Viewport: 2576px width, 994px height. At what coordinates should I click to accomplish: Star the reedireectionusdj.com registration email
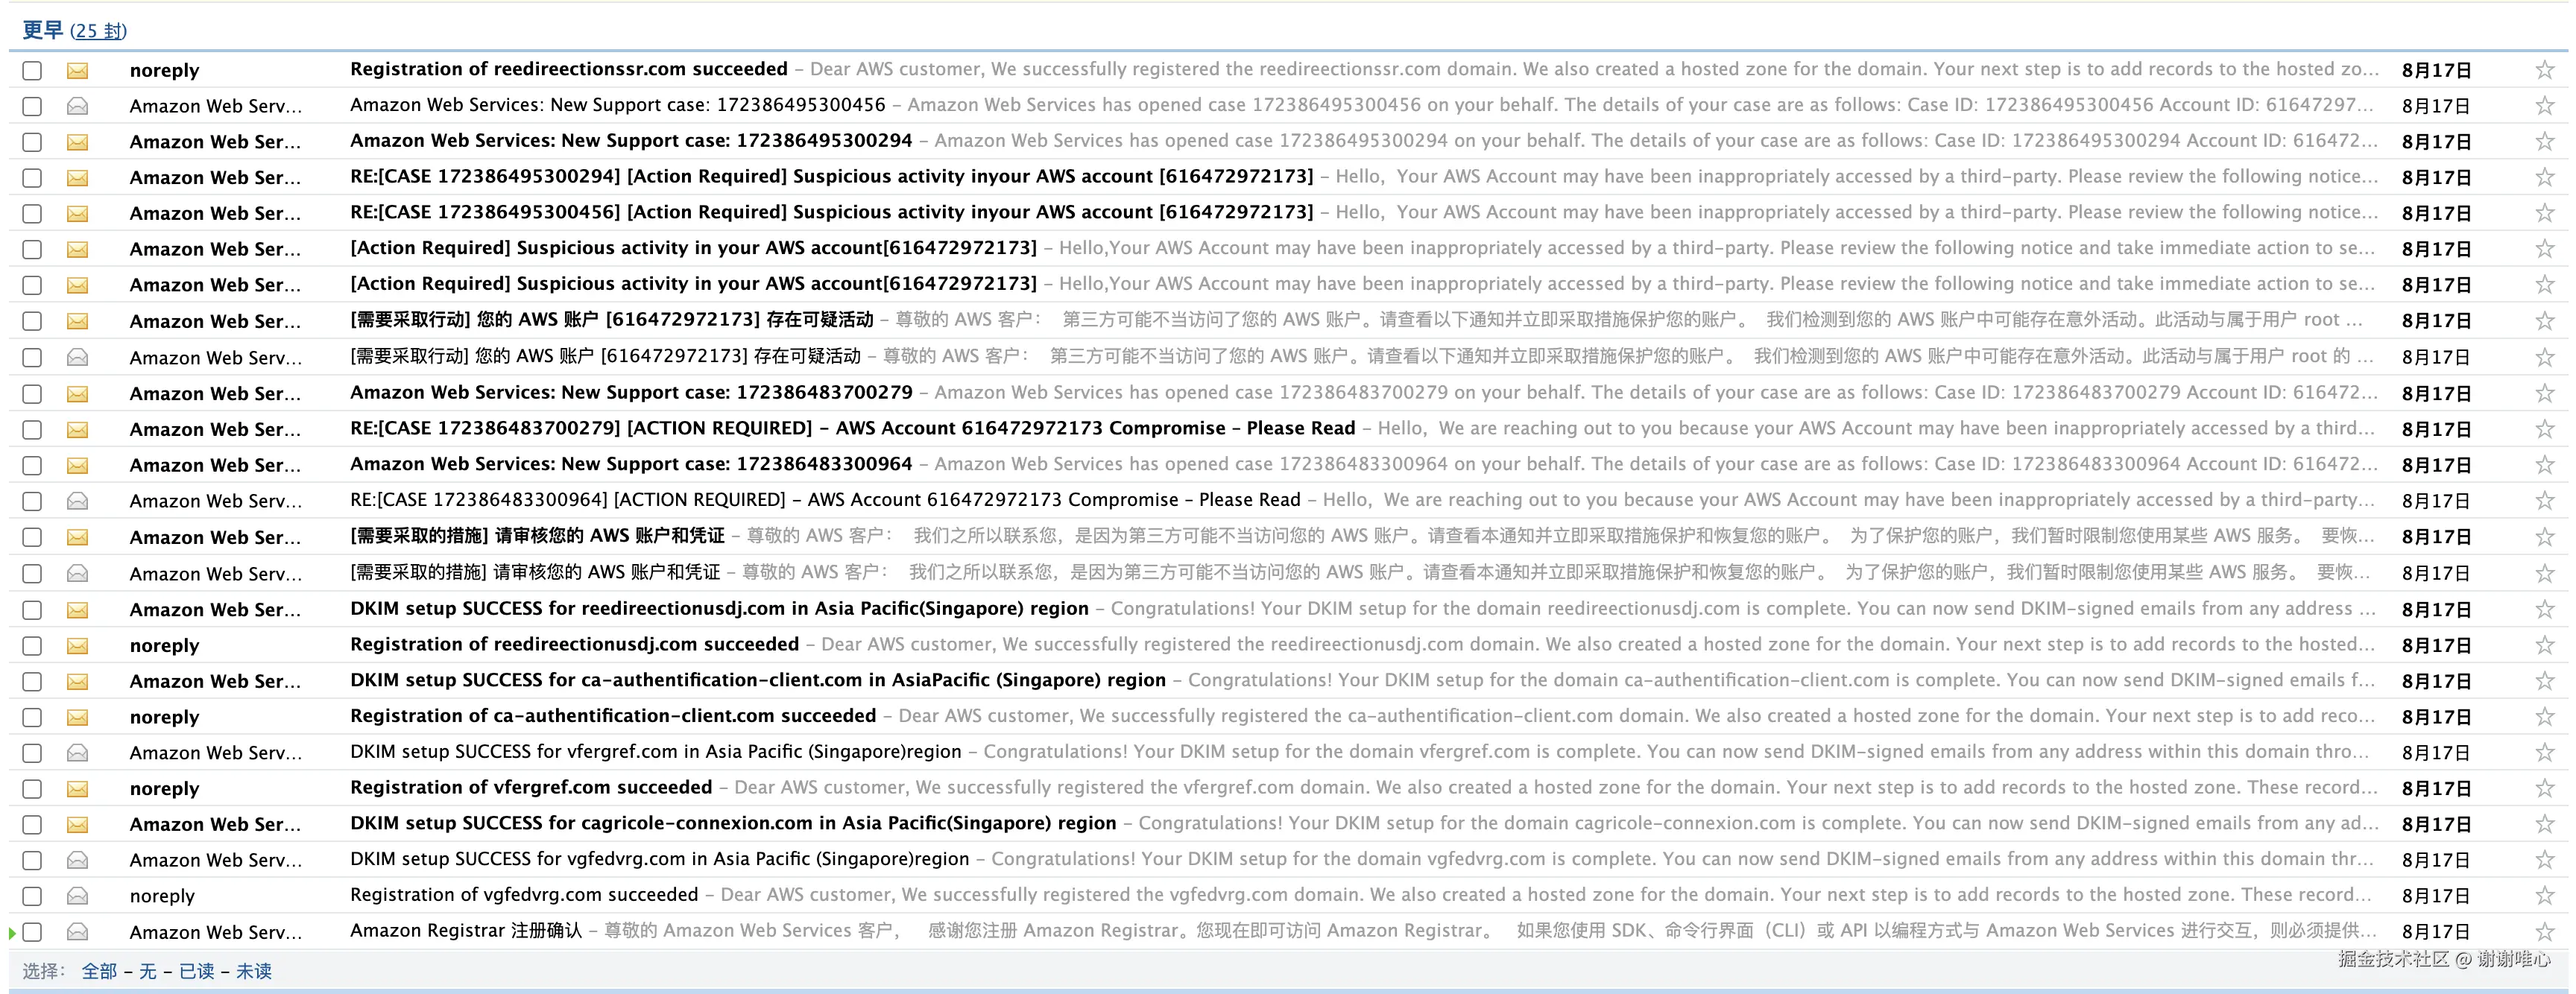click(x=2544, y=645)
